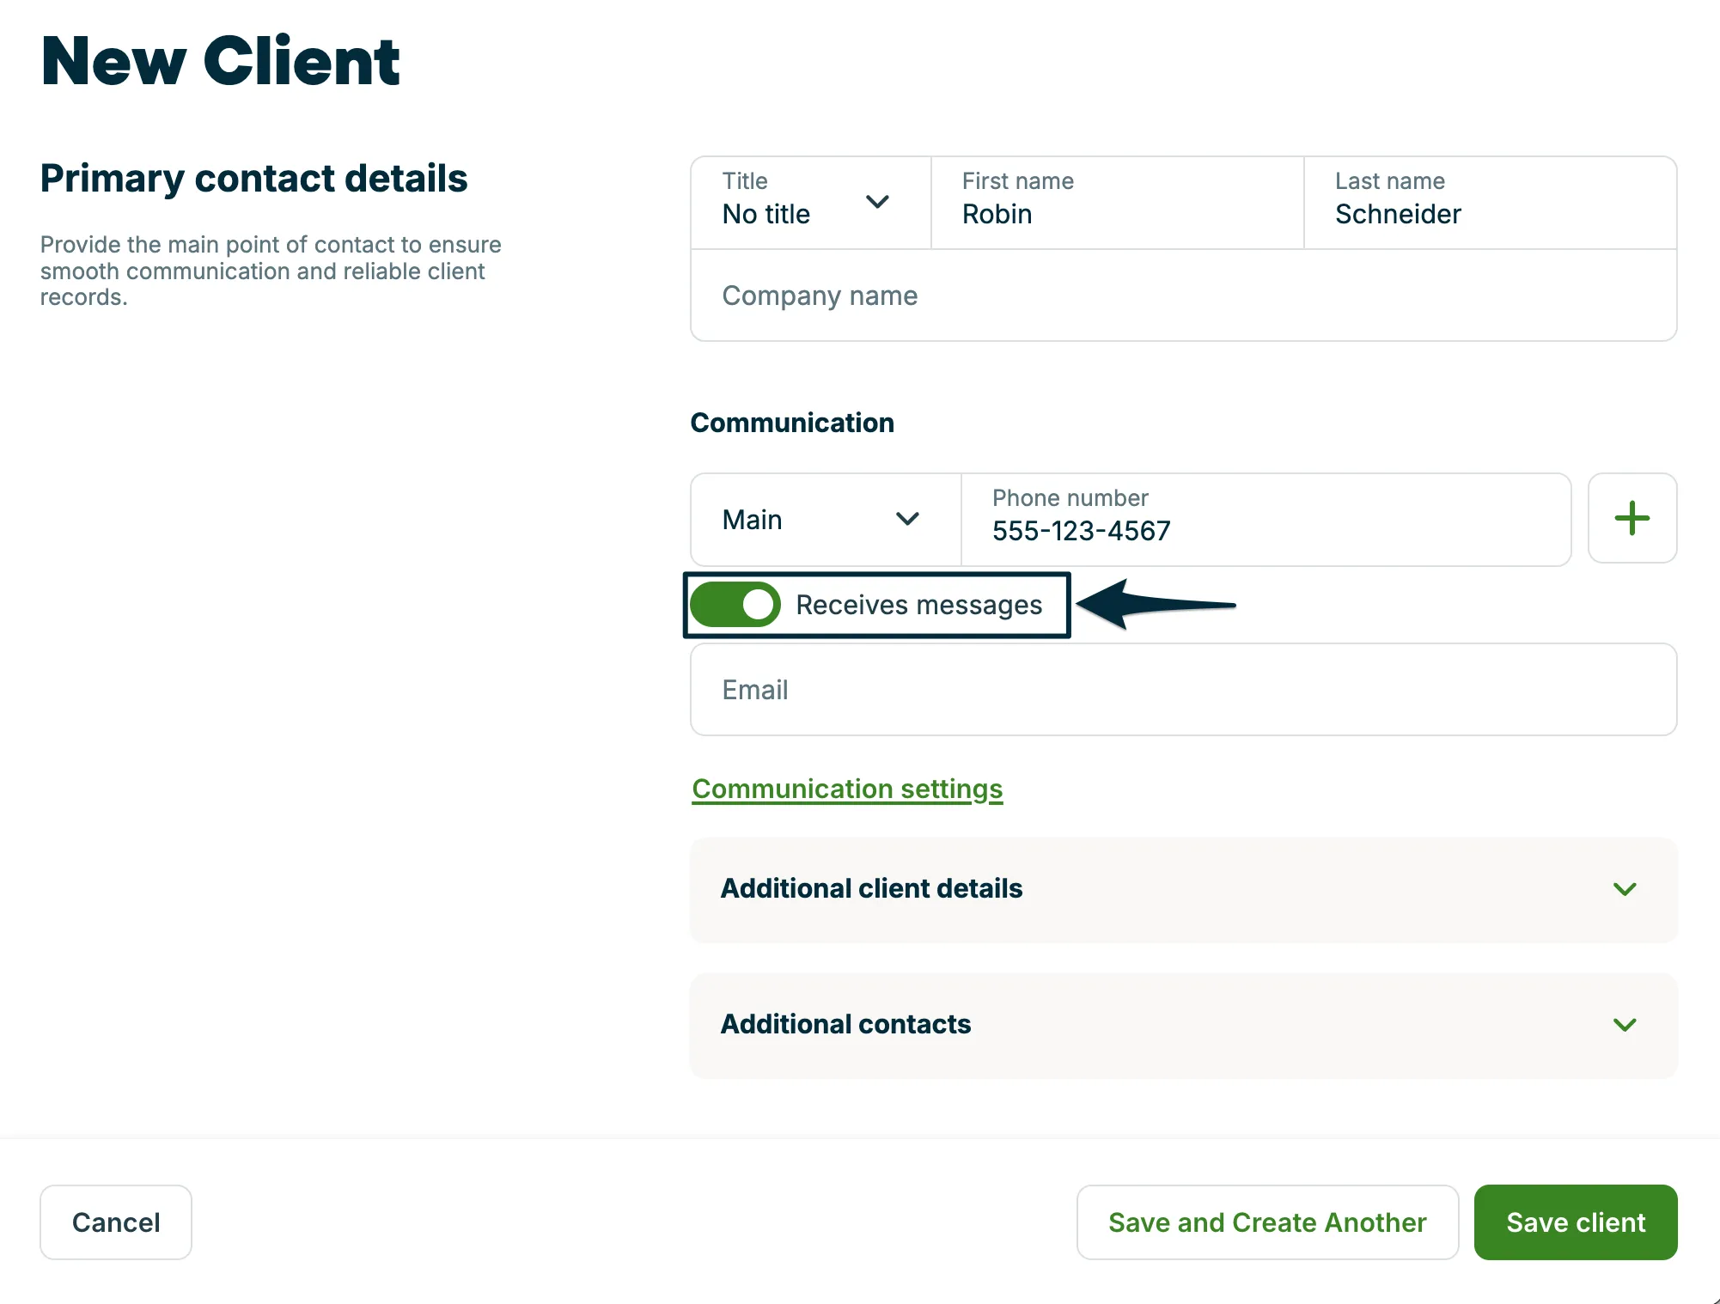Open the Title dropdown showing No title

[x=811, y=203]
